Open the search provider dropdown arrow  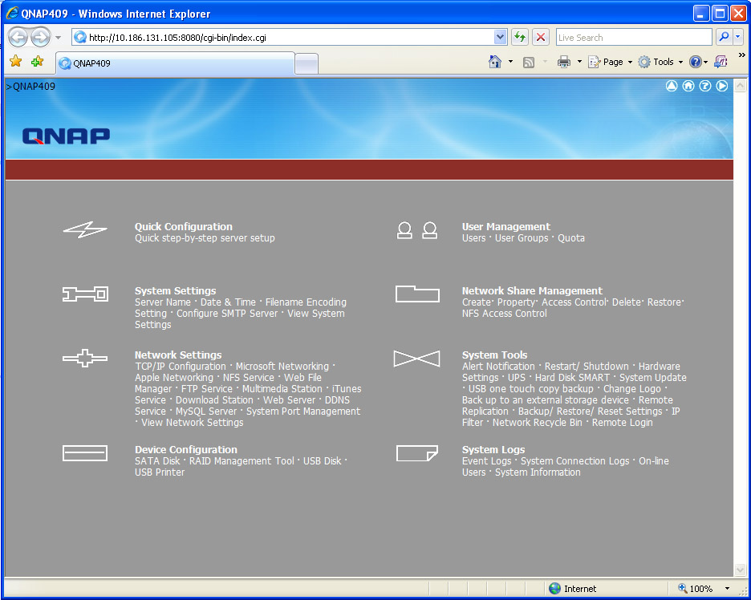tap(737, 37)
